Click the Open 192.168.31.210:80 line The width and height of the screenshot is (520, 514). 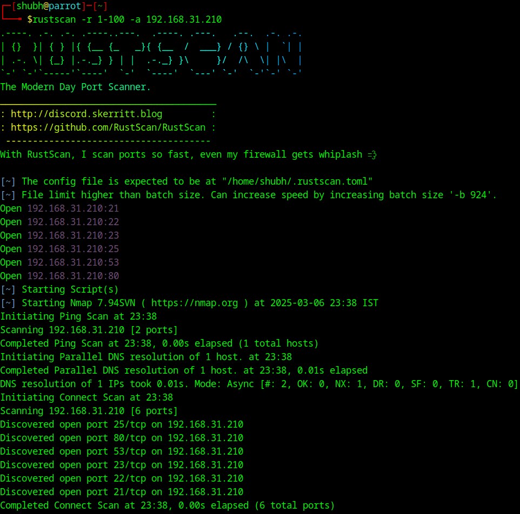(59, 276)
